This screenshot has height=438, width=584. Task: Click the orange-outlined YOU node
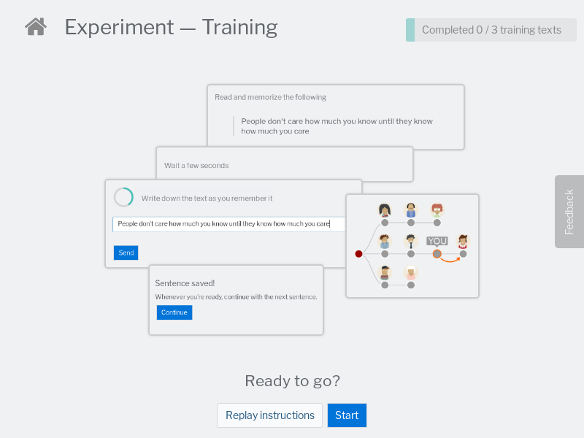(x=437, y=254)
